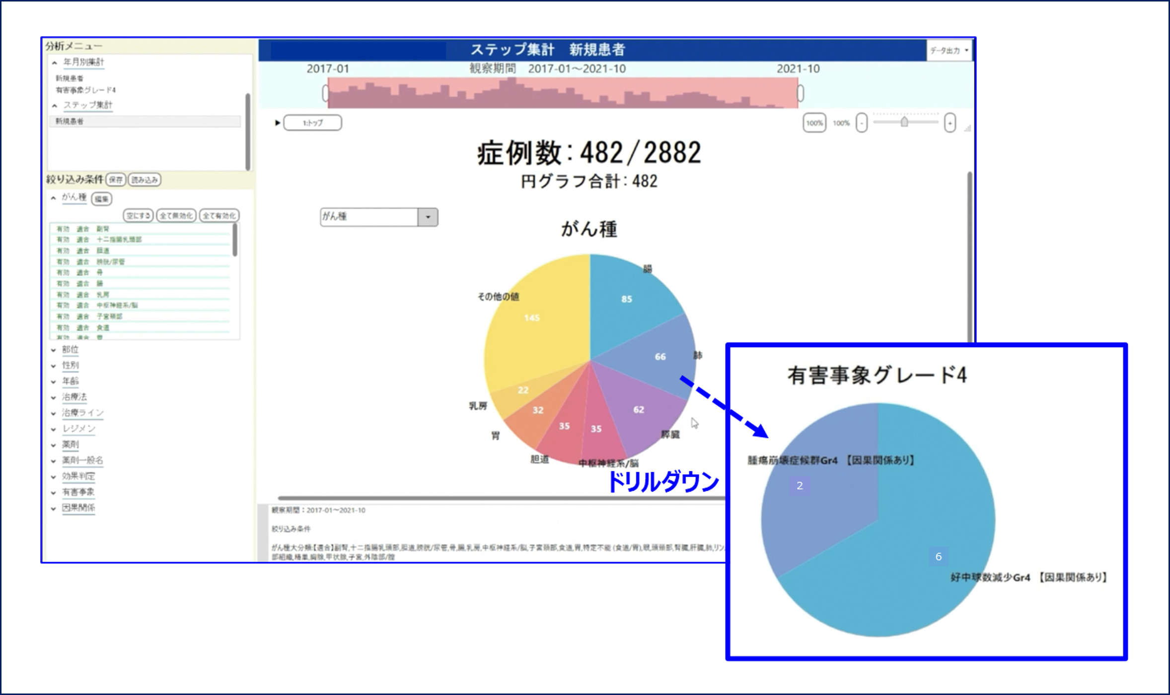Image resolution: width=1170 pixels, height=695 pixels.
Task: Select 新規患者 under ステップ集計
Action: click(x=70, y=122)
